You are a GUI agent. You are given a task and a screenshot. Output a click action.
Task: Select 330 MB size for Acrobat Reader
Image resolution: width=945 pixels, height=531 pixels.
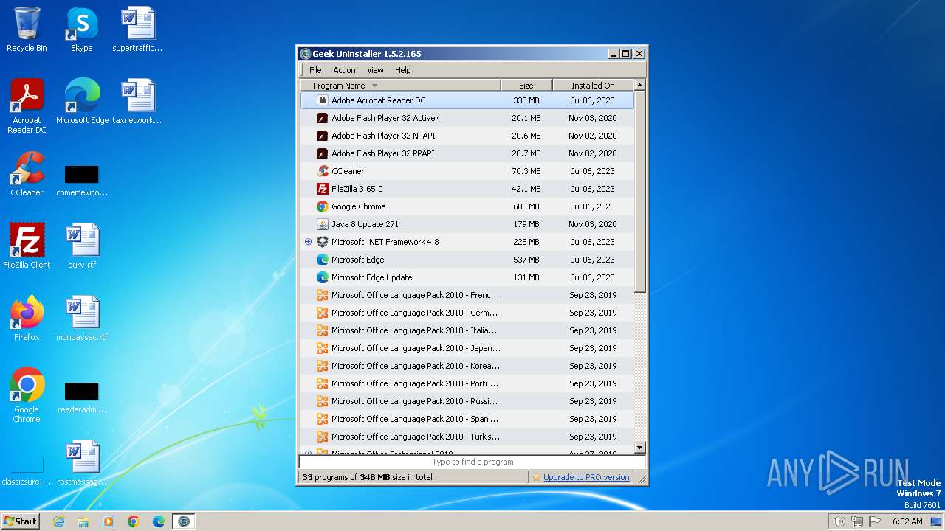(x=526, y=100)
